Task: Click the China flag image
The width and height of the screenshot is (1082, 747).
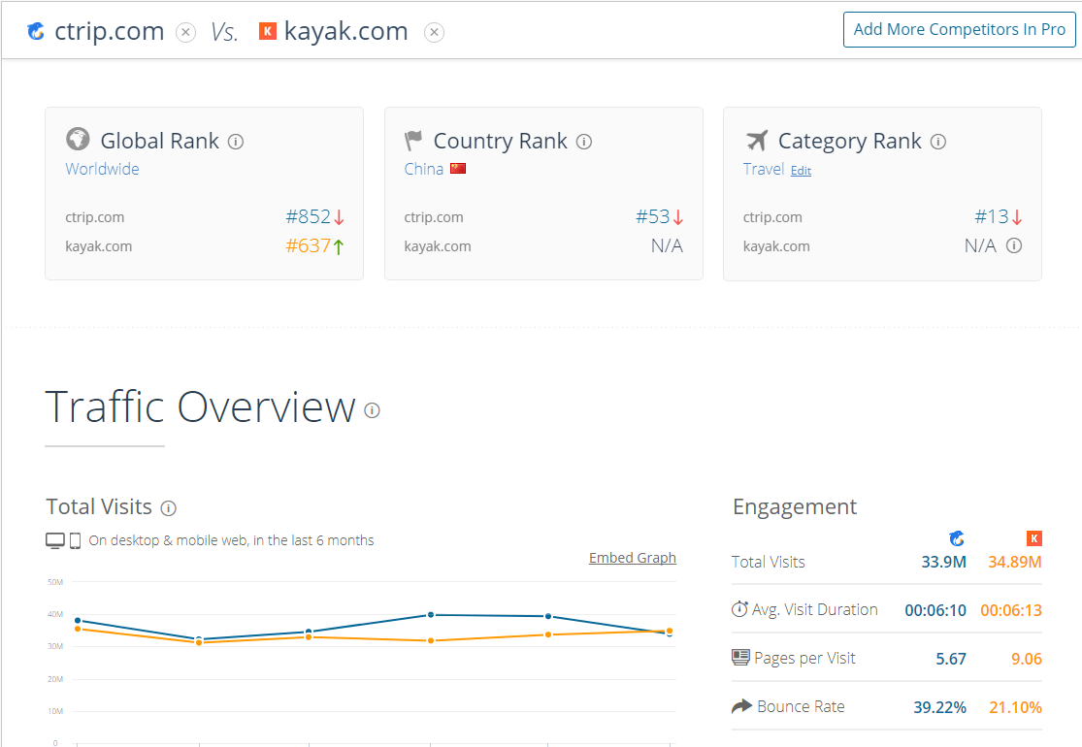Action: (x=458, y=168)
